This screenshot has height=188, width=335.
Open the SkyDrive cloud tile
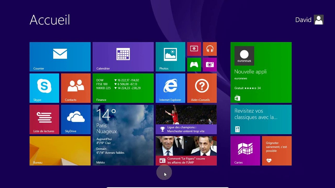point(76,119)
